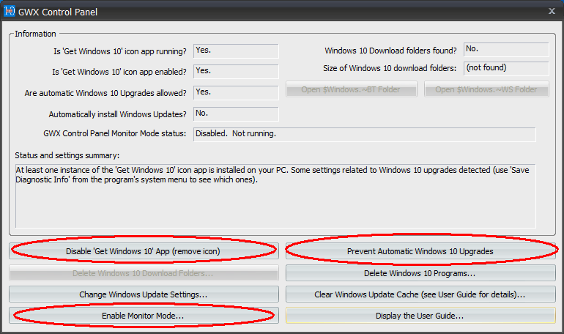Select the size of download folders field
Screen dimensions: 564x334
505,68
